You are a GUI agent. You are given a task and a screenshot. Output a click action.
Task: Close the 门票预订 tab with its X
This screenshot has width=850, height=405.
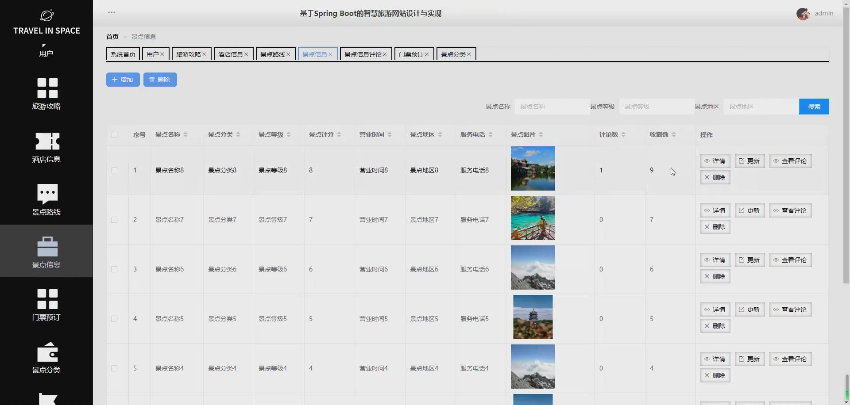(x=427, y=54)
